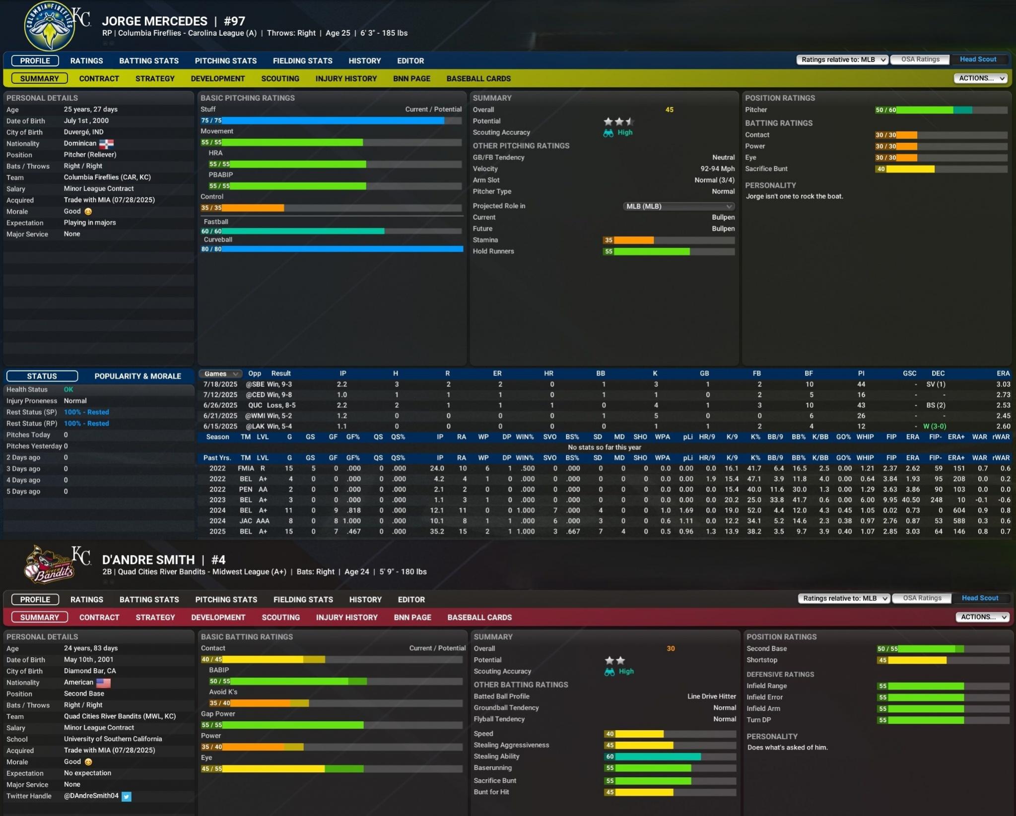Click Mercedes' potential star rating
Image resolution: width=1016 pixels, height=816 pixels.
[618, 121]
